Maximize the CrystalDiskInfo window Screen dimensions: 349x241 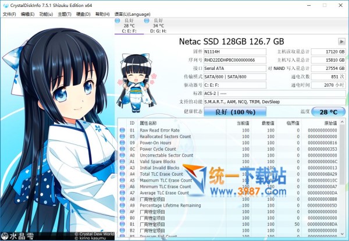tap(325, 5)
